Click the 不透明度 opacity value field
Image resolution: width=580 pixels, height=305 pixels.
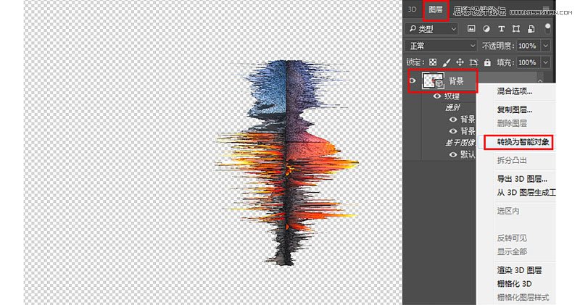529,46
